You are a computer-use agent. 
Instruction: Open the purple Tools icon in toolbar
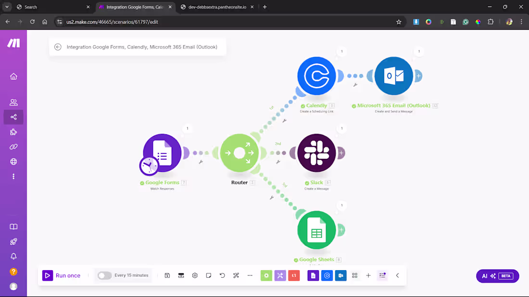[x=280, y=275]
